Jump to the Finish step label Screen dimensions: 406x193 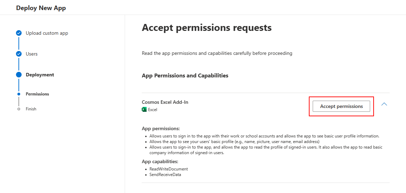(31, 109)
